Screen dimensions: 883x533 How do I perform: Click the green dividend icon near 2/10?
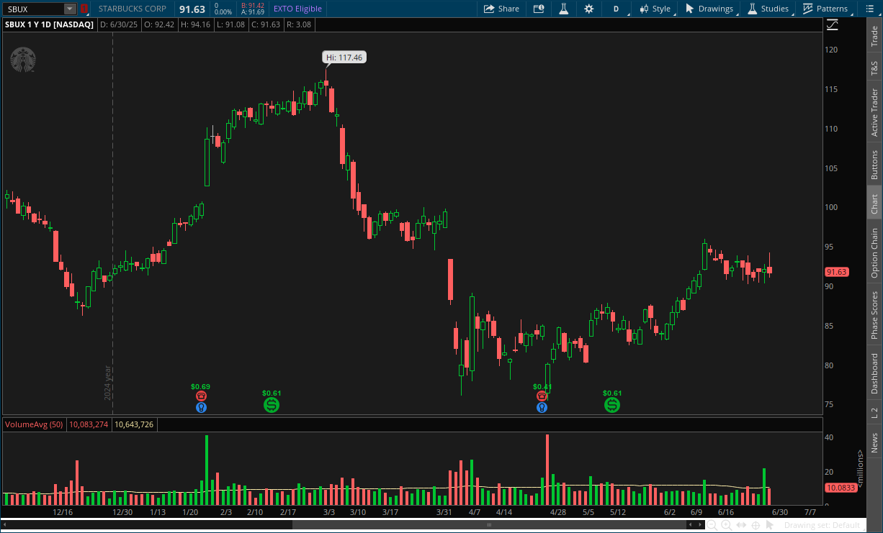point(271,405)
